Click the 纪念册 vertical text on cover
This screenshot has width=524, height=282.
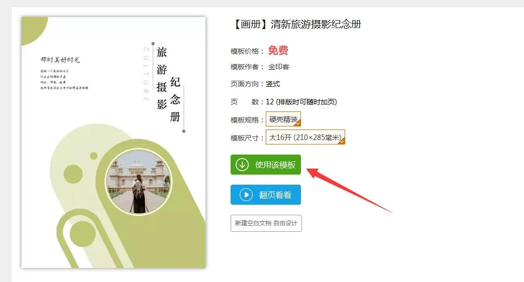point(175,99)
